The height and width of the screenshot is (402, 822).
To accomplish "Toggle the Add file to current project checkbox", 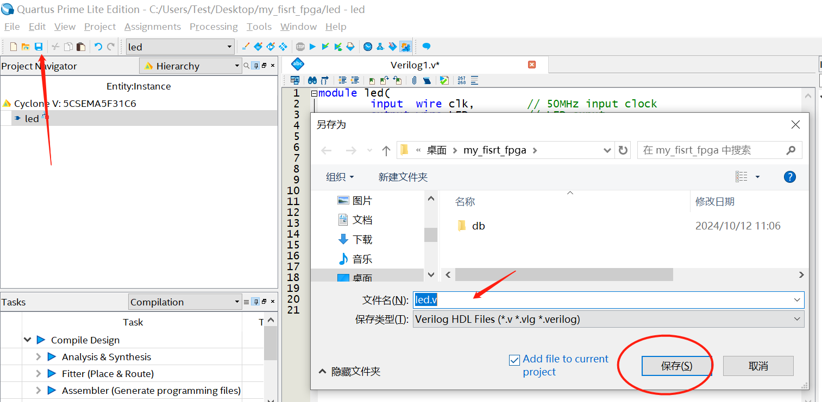I will [514, 360].
